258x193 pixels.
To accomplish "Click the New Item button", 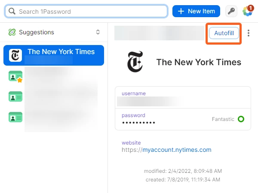I will click(196, 11).
